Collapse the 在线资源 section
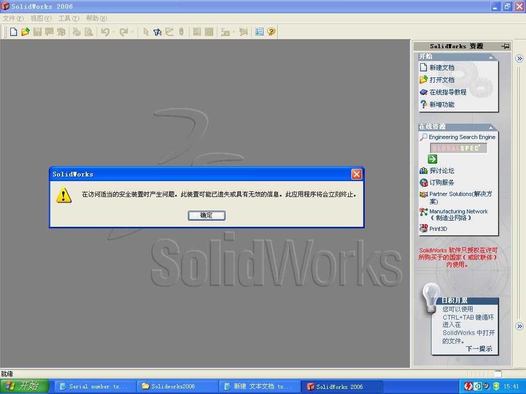The image size is (526, 394). tap(491, 127)
